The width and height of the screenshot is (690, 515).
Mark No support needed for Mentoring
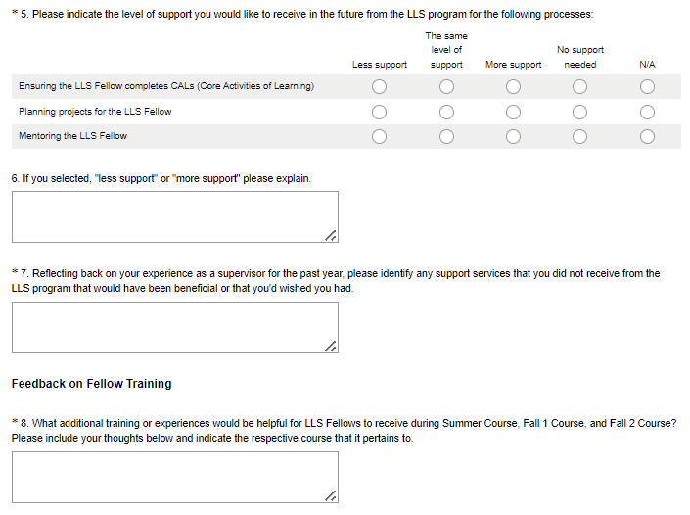579,136
